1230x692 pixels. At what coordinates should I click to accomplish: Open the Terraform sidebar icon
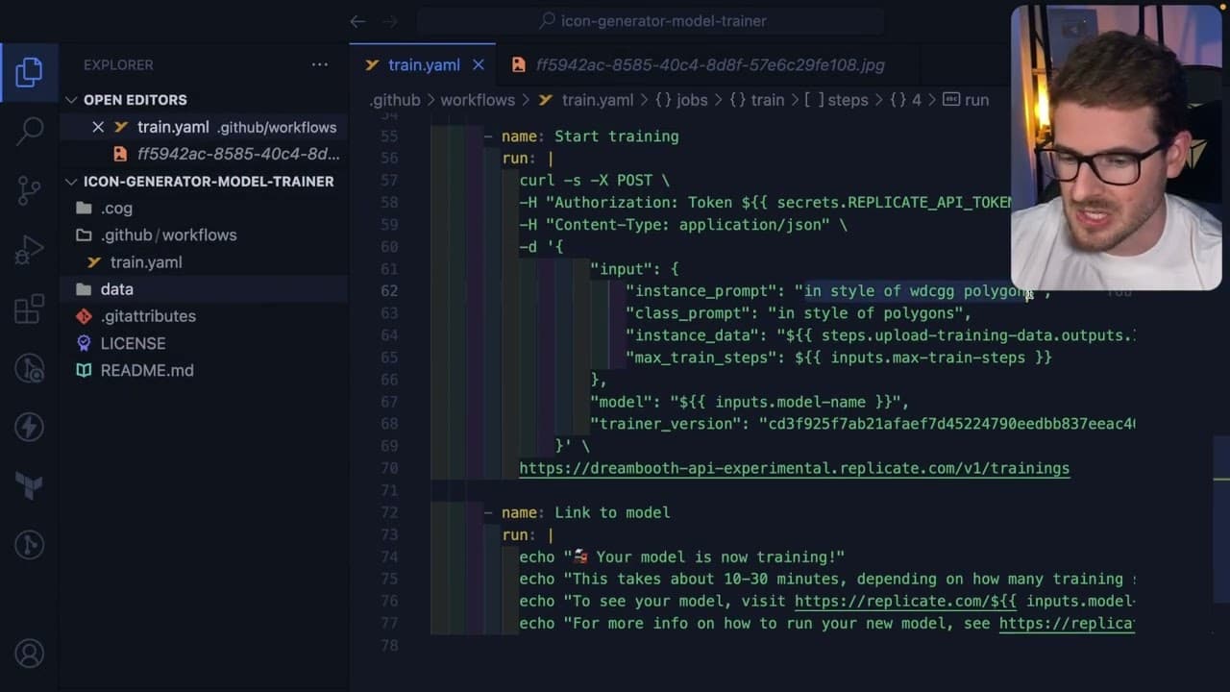pyautogui.click(x=29, y=486)
